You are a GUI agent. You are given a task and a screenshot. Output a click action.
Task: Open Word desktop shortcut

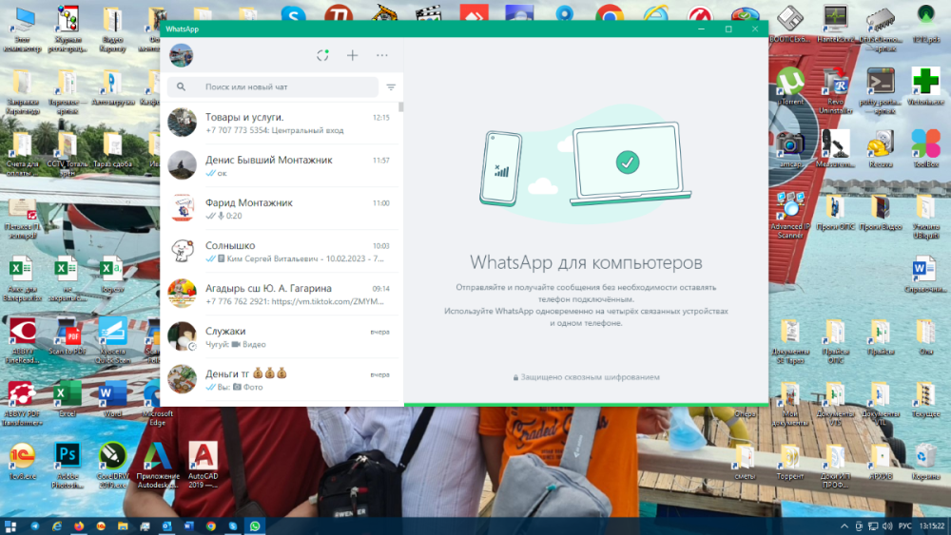click(x=112, y=398)
